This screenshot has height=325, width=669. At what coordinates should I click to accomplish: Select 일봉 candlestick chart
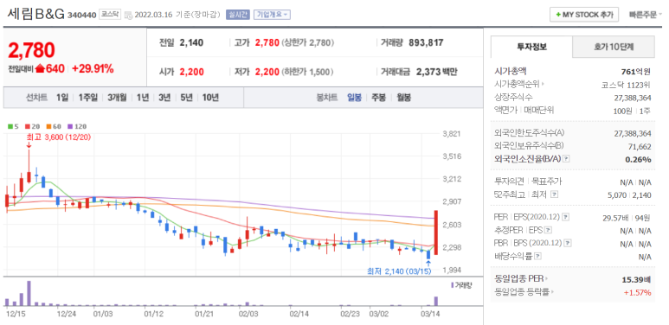(354, 98)
